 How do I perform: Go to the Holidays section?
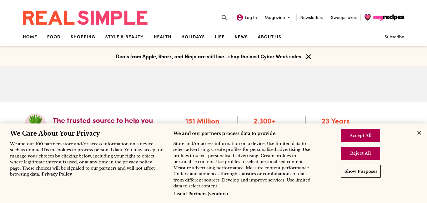click(193, 37)
